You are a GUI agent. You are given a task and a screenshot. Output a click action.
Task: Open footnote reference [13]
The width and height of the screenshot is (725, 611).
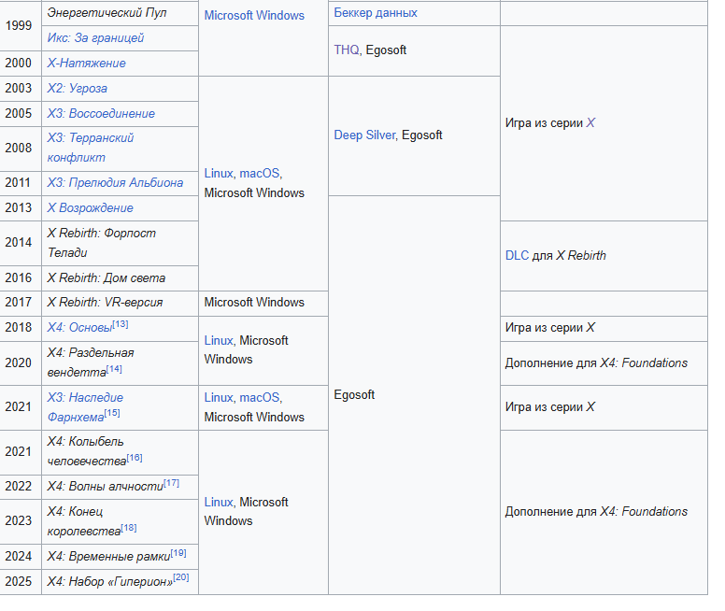(x=121, y=324)
